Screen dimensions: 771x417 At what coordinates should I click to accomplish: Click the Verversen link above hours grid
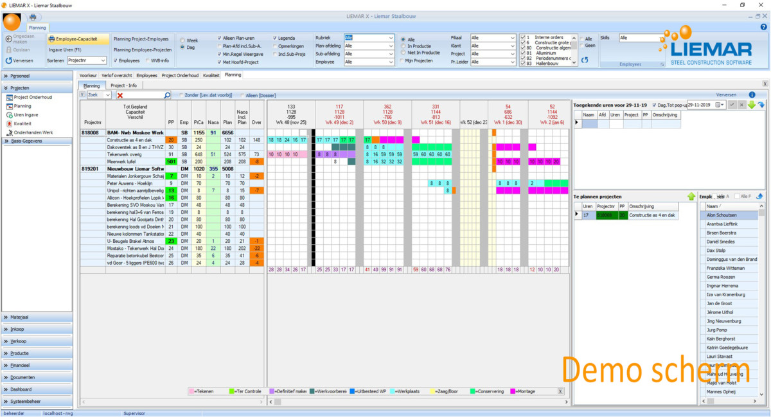point(726,94)
